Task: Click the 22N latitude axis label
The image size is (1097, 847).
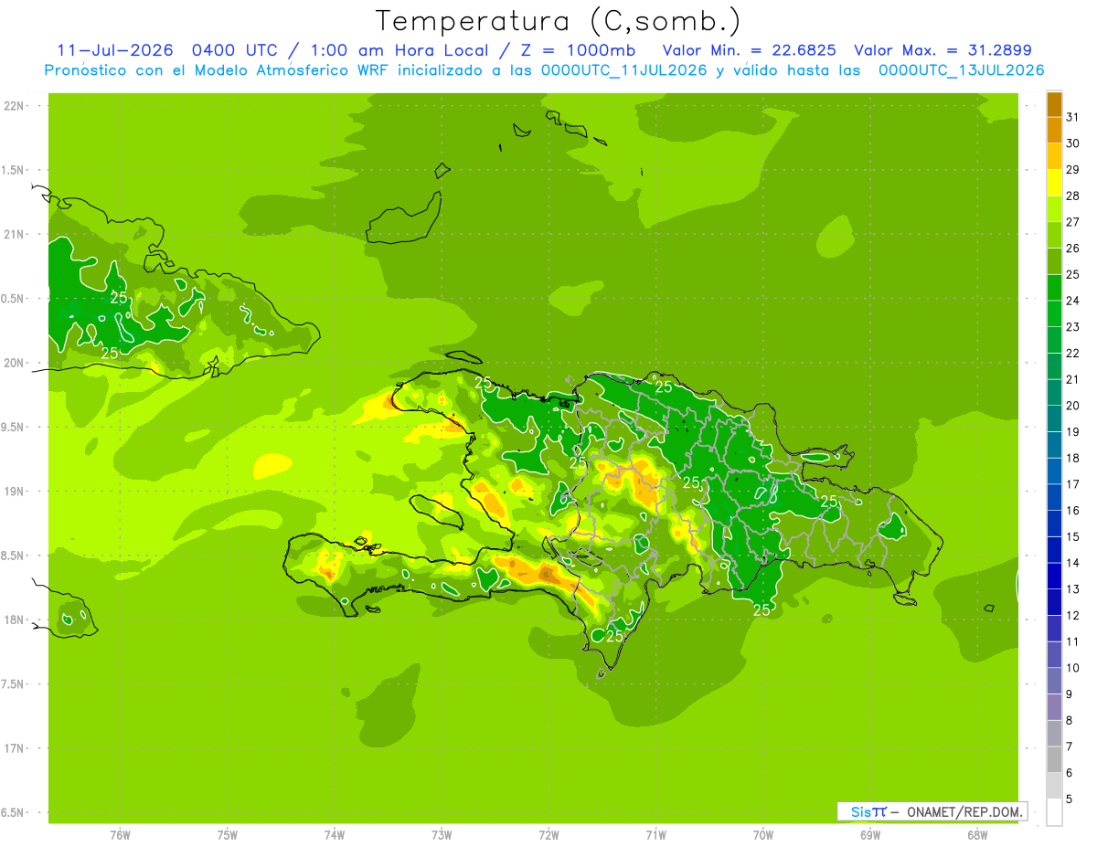Action: [13, 105]
